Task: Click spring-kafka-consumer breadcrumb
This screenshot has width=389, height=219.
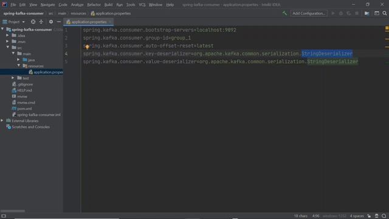Action: click(x=23, y=13)
